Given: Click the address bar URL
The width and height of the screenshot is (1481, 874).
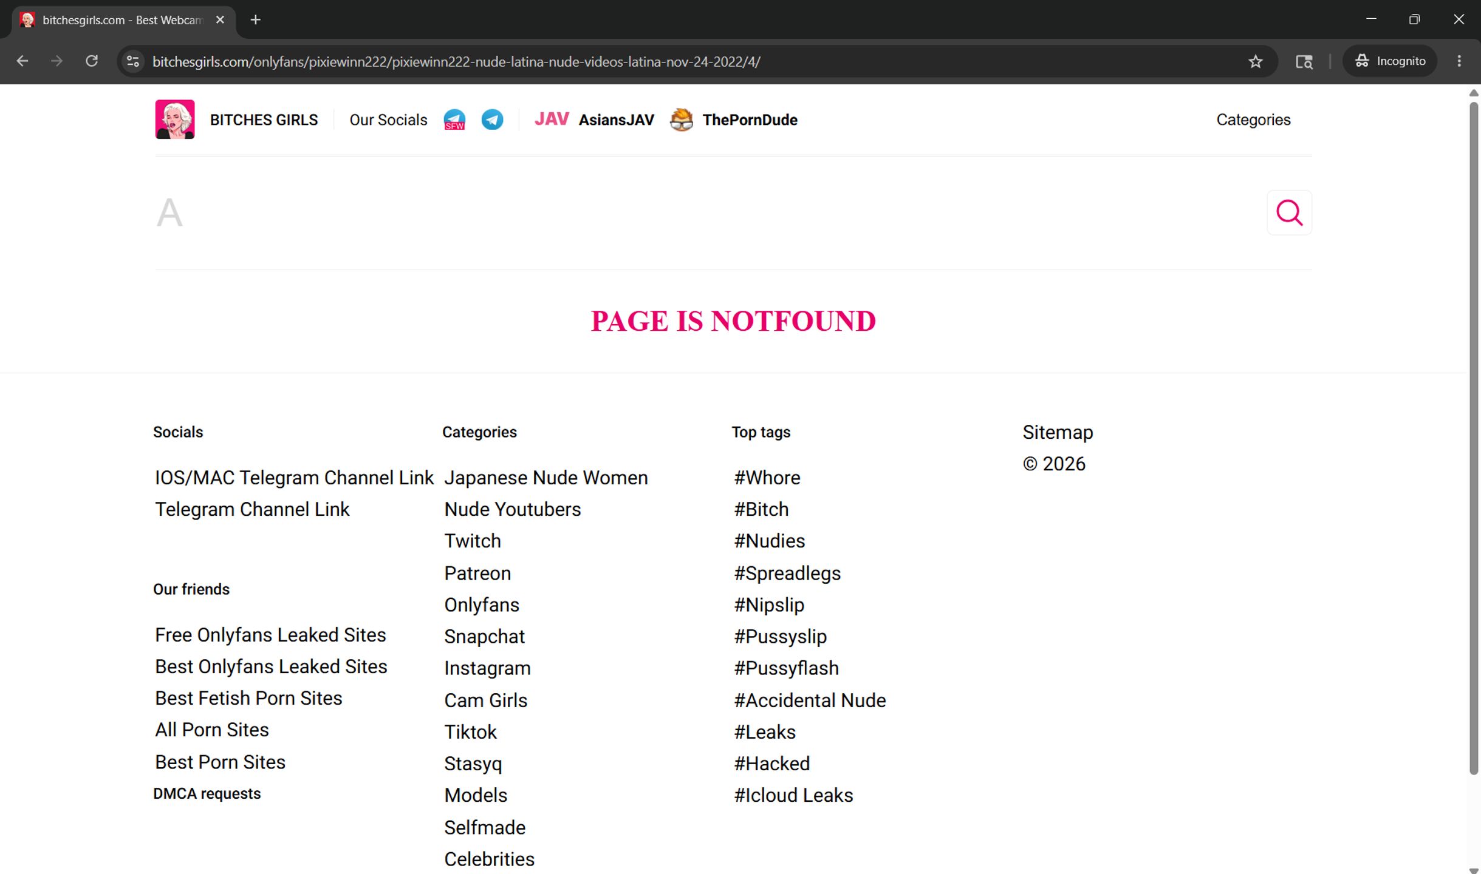Looking at the screenshot, I should [456, 61].
